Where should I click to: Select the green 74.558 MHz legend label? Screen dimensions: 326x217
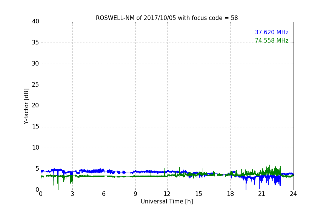(272, 40)
